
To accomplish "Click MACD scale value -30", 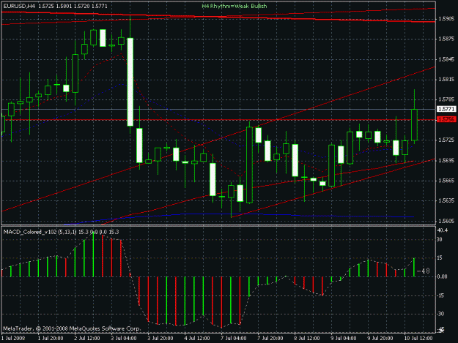I will [440, 314].
